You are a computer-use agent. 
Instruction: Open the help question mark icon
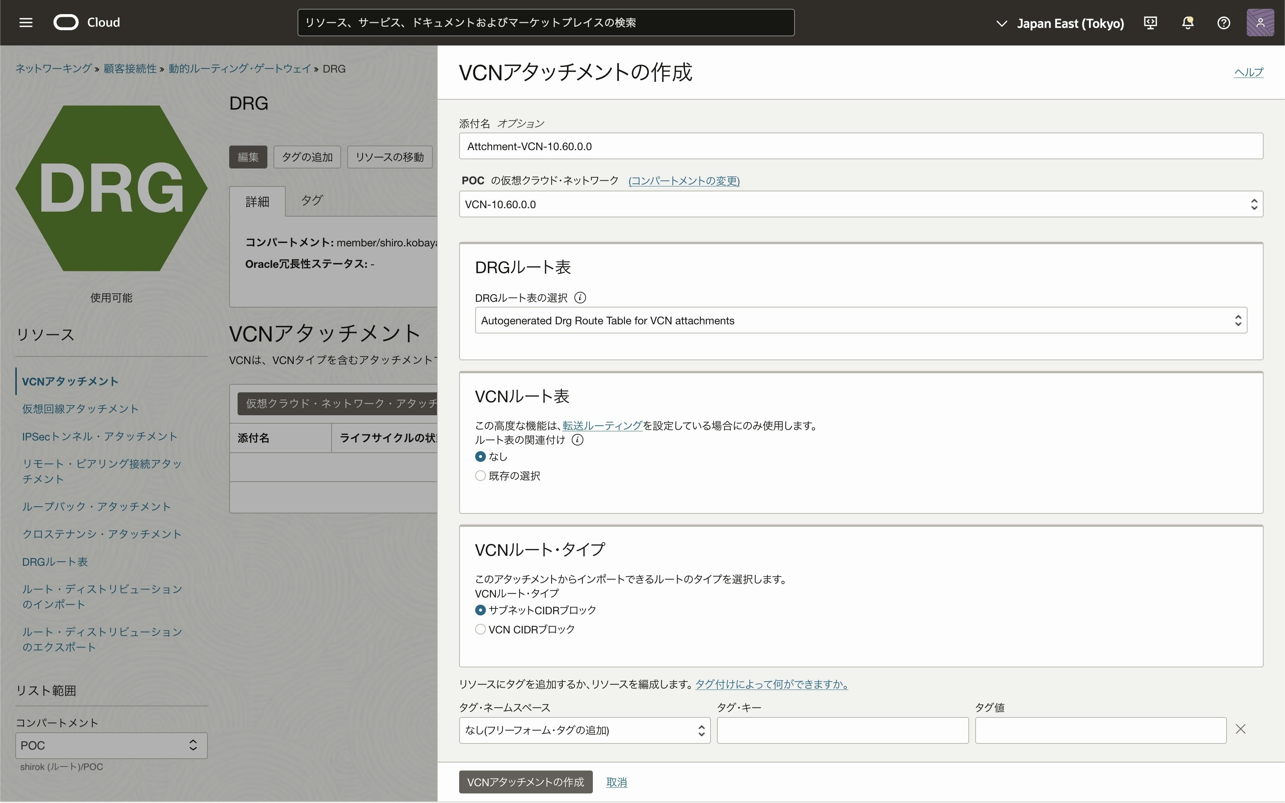(x=1224, y=23)
